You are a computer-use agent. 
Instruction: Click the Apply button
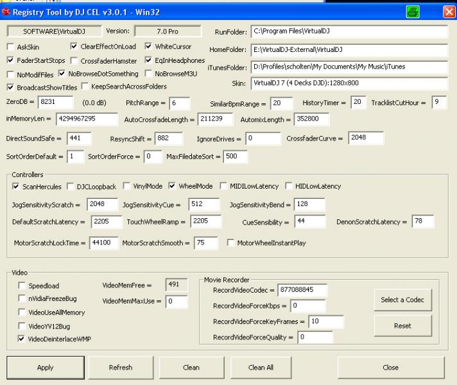(x=46, y=368)
